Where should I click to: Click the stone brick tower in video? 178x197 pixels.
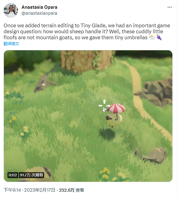coord(87,61)
